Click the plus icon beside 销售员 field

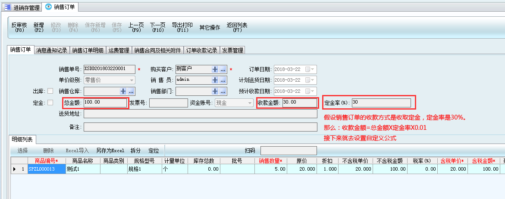pyautogui.click(x=215, y=80)
